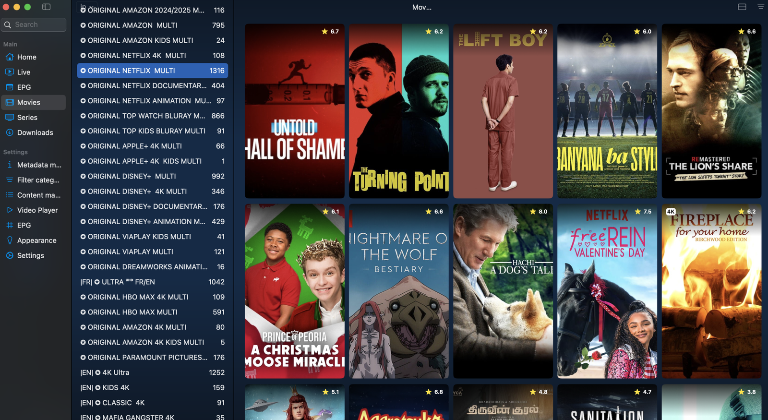Open the Downloads icon
768x420 pixels.
coord(10,132)
